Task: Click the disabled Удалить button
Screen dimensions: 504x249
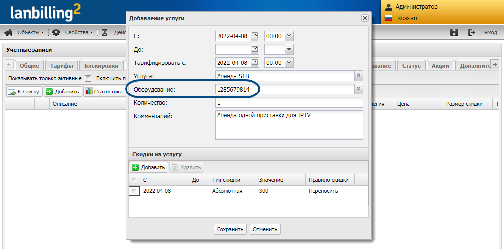Action: click(187, 167)
